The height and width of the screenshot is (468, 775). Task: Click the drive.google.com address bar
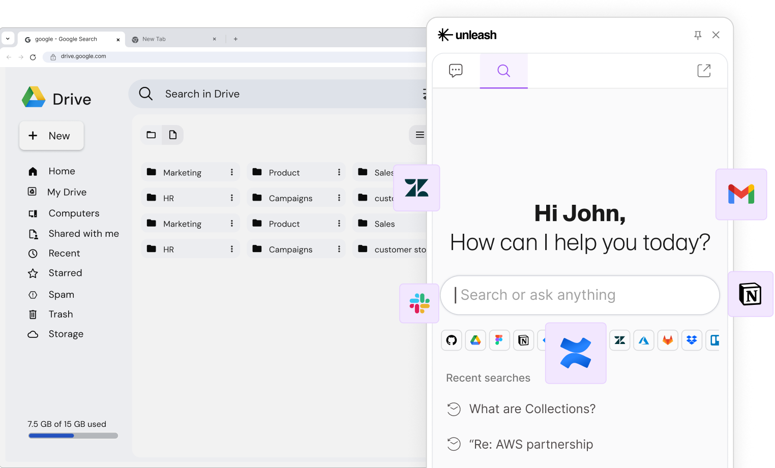235,57
